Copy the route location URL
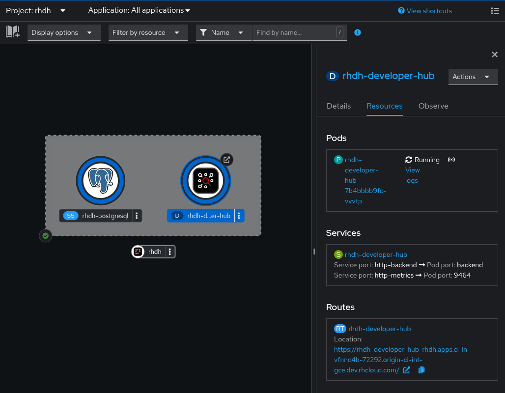Viewport: 505px width, 393px height. tap(421, 370)
